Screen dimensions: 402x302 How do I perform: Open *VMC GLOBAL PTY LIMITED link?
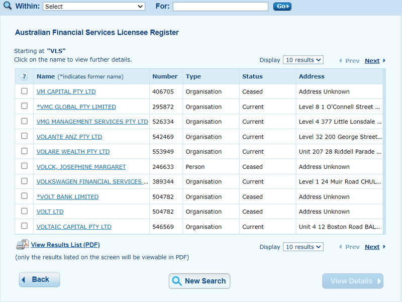(x=76, y=107)
